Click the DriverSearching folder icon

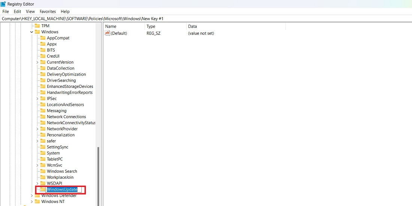point(43,80)
